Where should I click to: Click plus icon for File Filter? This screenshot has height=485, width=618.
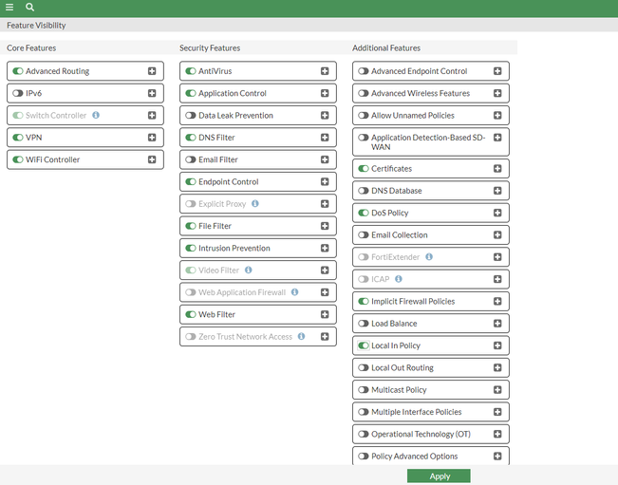325,226
